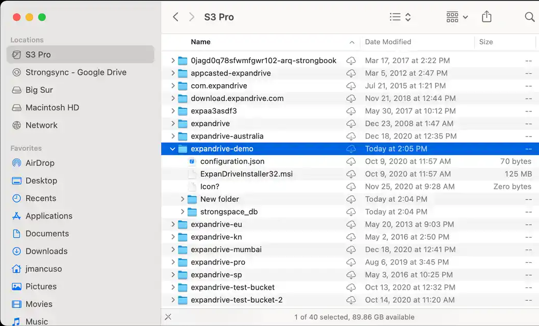Click the configuration.json file icon
Viewport: 539px width, 326px height.
[192, 161]
